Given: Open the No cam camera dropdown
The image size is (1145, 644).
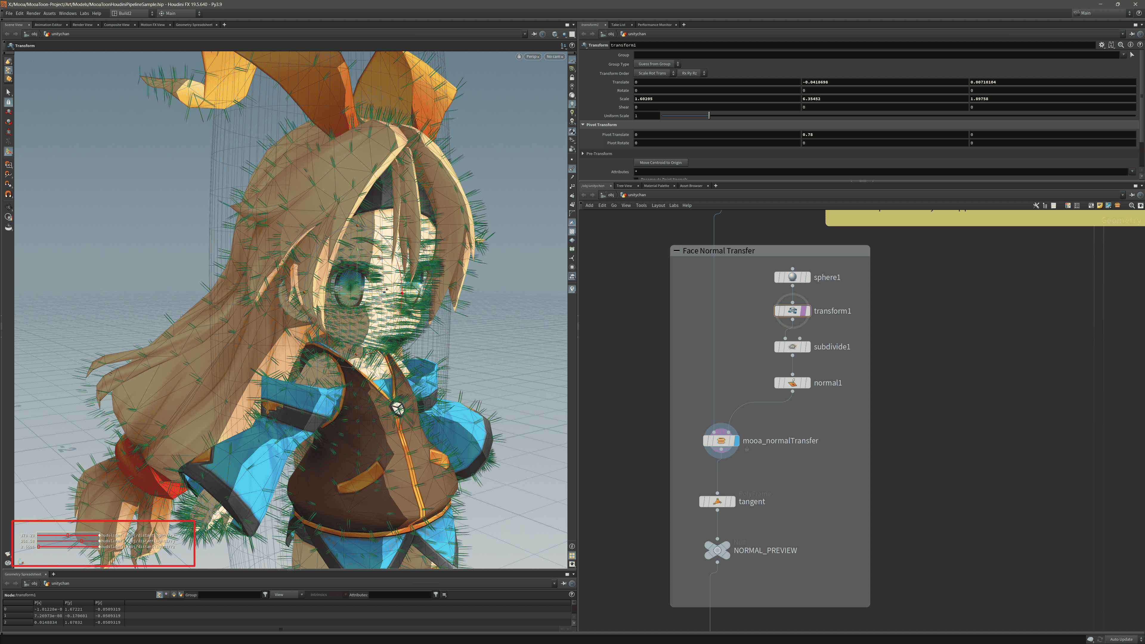Looking at the screenshot, I should 554,56.
